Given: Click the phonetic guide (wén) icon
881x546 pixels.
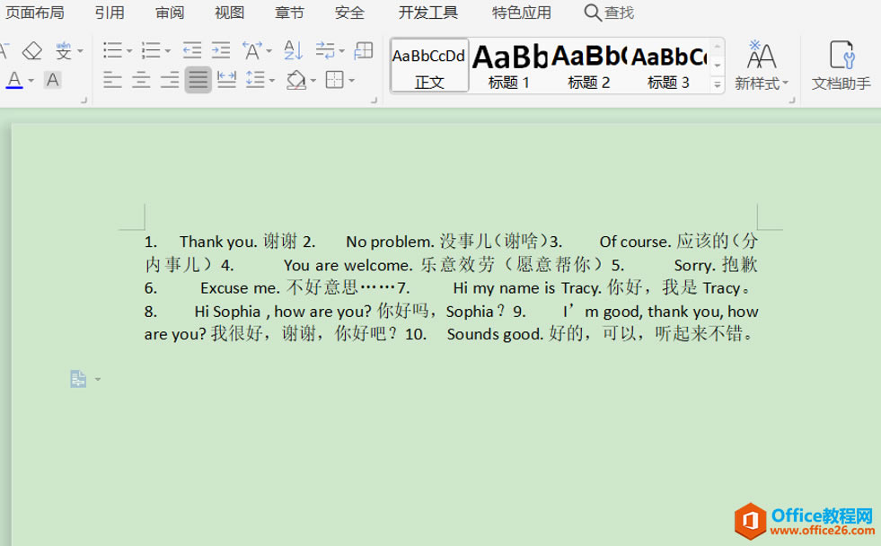Looking at the screenshot, I should coord(63,51).
